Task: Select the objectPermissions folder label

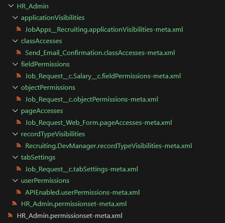Action: coord(48,88)
